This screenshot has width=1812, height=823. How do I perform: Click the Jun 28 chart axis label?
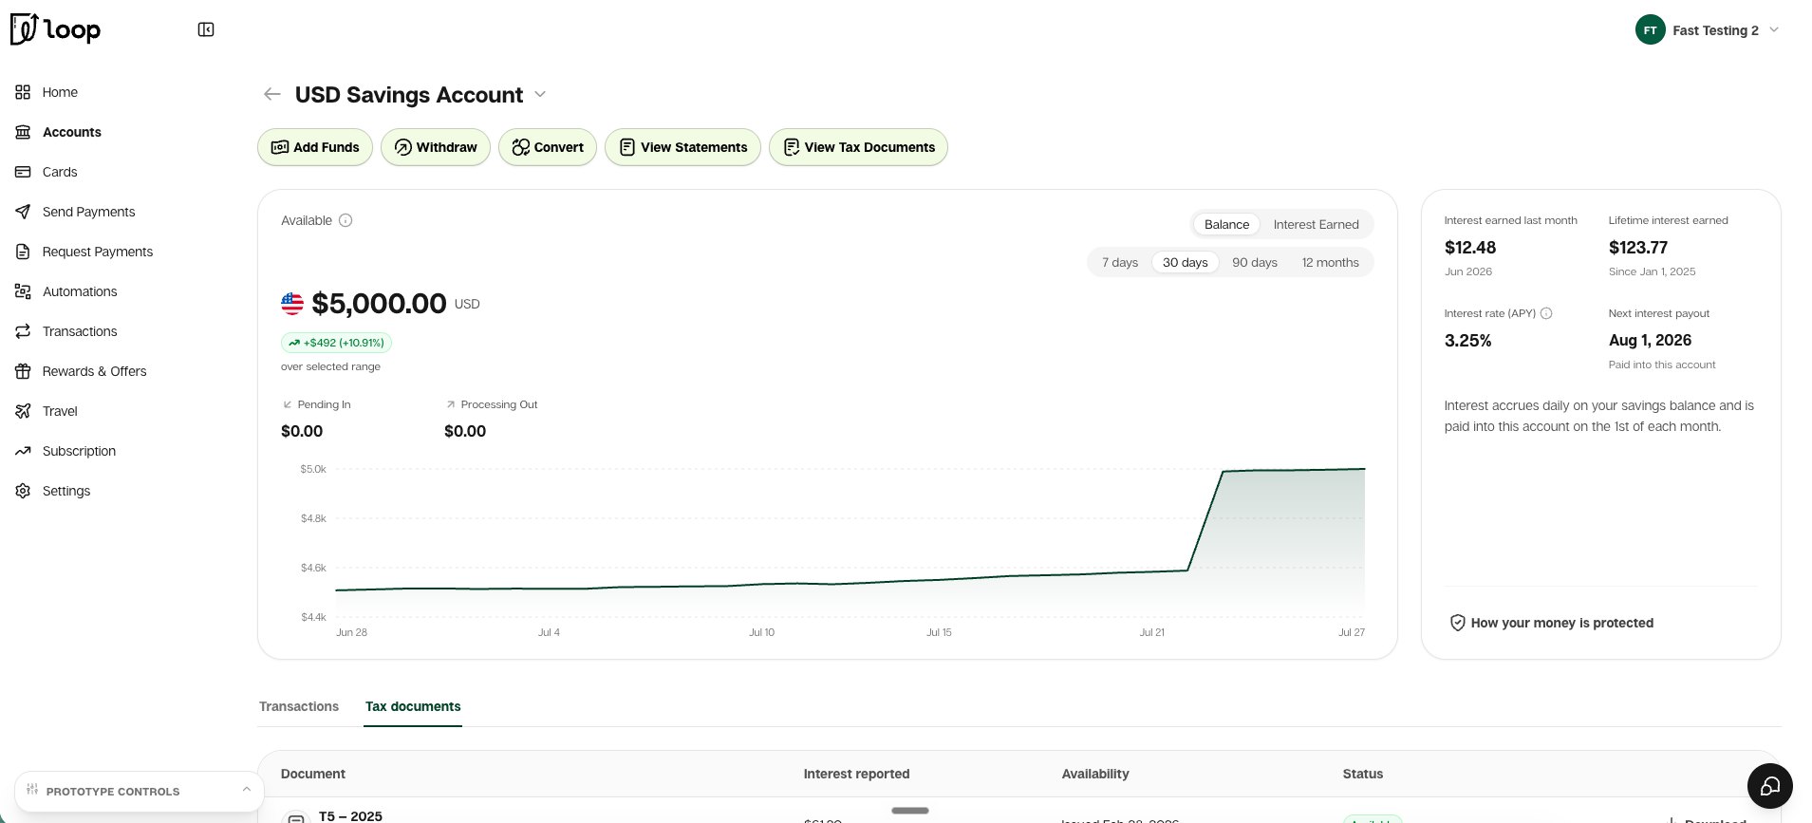click(x=351, y=632)
